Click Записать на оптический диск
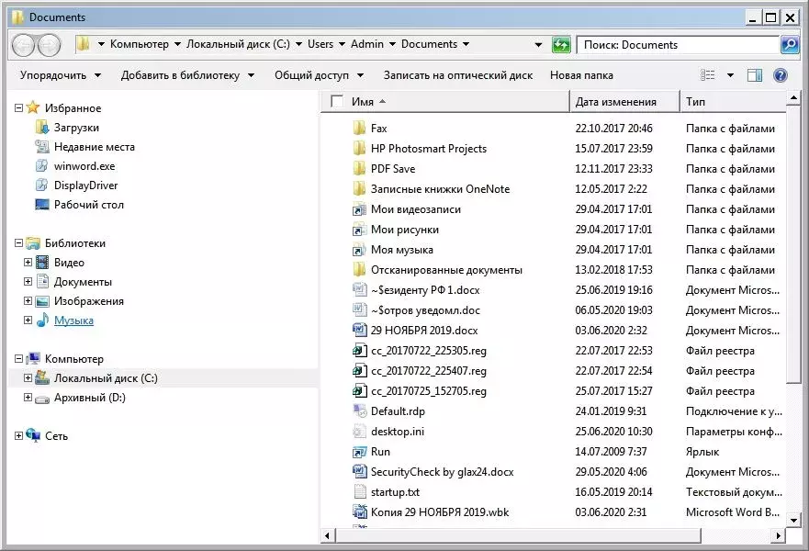 tap(457, 75)
